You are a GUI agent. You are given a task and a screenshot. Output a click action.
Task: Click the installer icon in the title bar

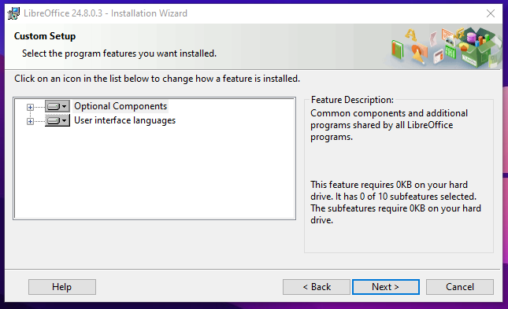coord(13,13)
